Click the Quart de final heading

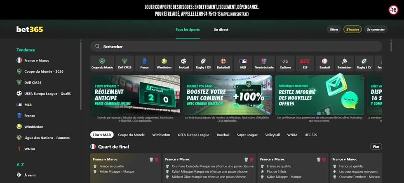(114, 147)
